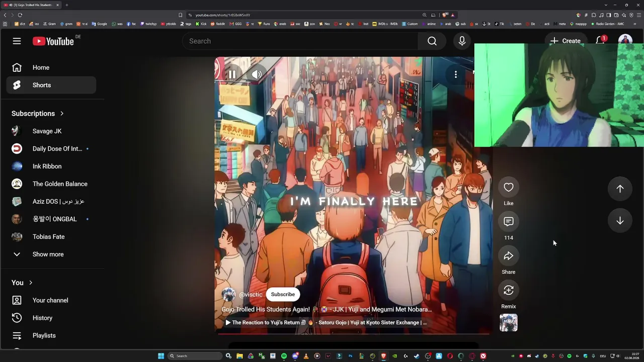The height and width of the screenshot is (362, 644).
Task: Open the @visctic channel link
Action: (x=251, y=295)
